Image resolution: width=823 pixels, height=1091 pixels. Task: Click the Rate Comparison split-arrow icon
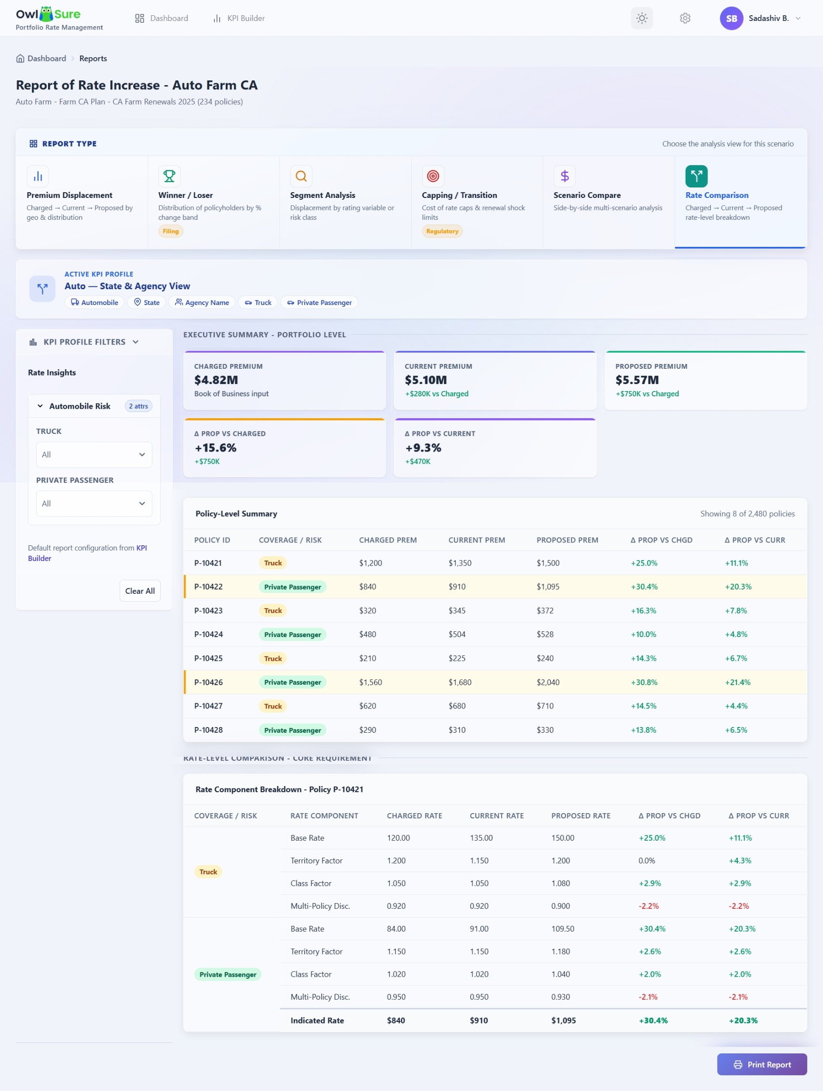pyautogui.click(x=697, y=176)
